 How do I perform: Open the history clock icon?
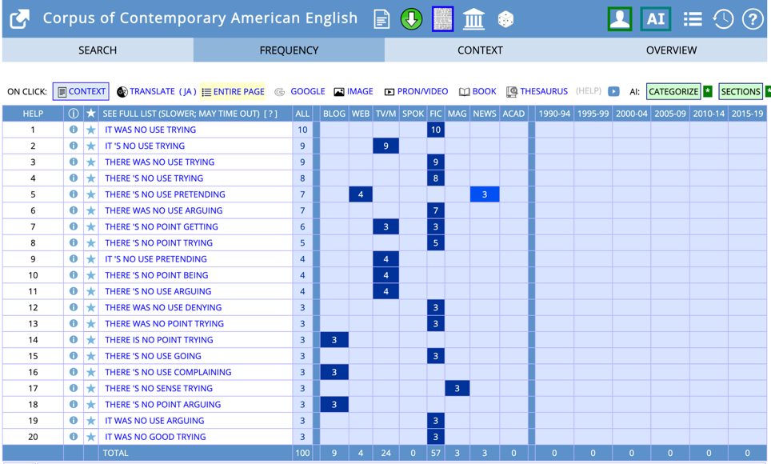pyautogui.click(x=723, y=19)
